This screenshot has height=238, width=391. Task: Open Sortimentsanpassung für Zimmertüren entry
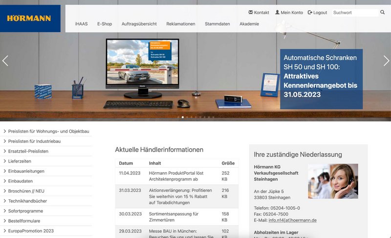click(x=174, y=217)
